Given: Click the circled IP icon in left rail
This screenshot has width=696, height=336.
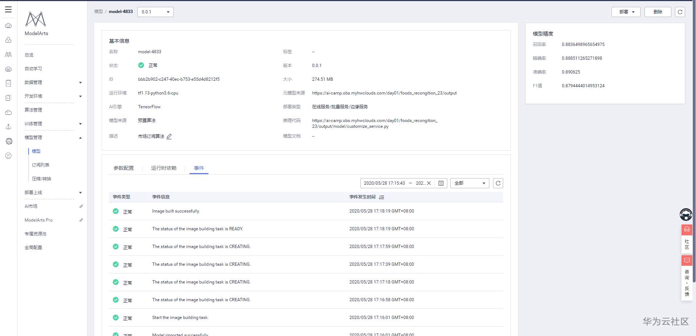Looking at the screenshot, I should (x=8, y=156).
